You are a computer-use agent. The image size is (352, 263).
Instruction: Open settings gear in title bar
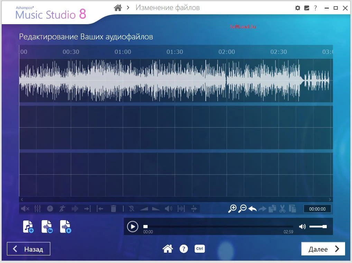(x=298, y=8)
